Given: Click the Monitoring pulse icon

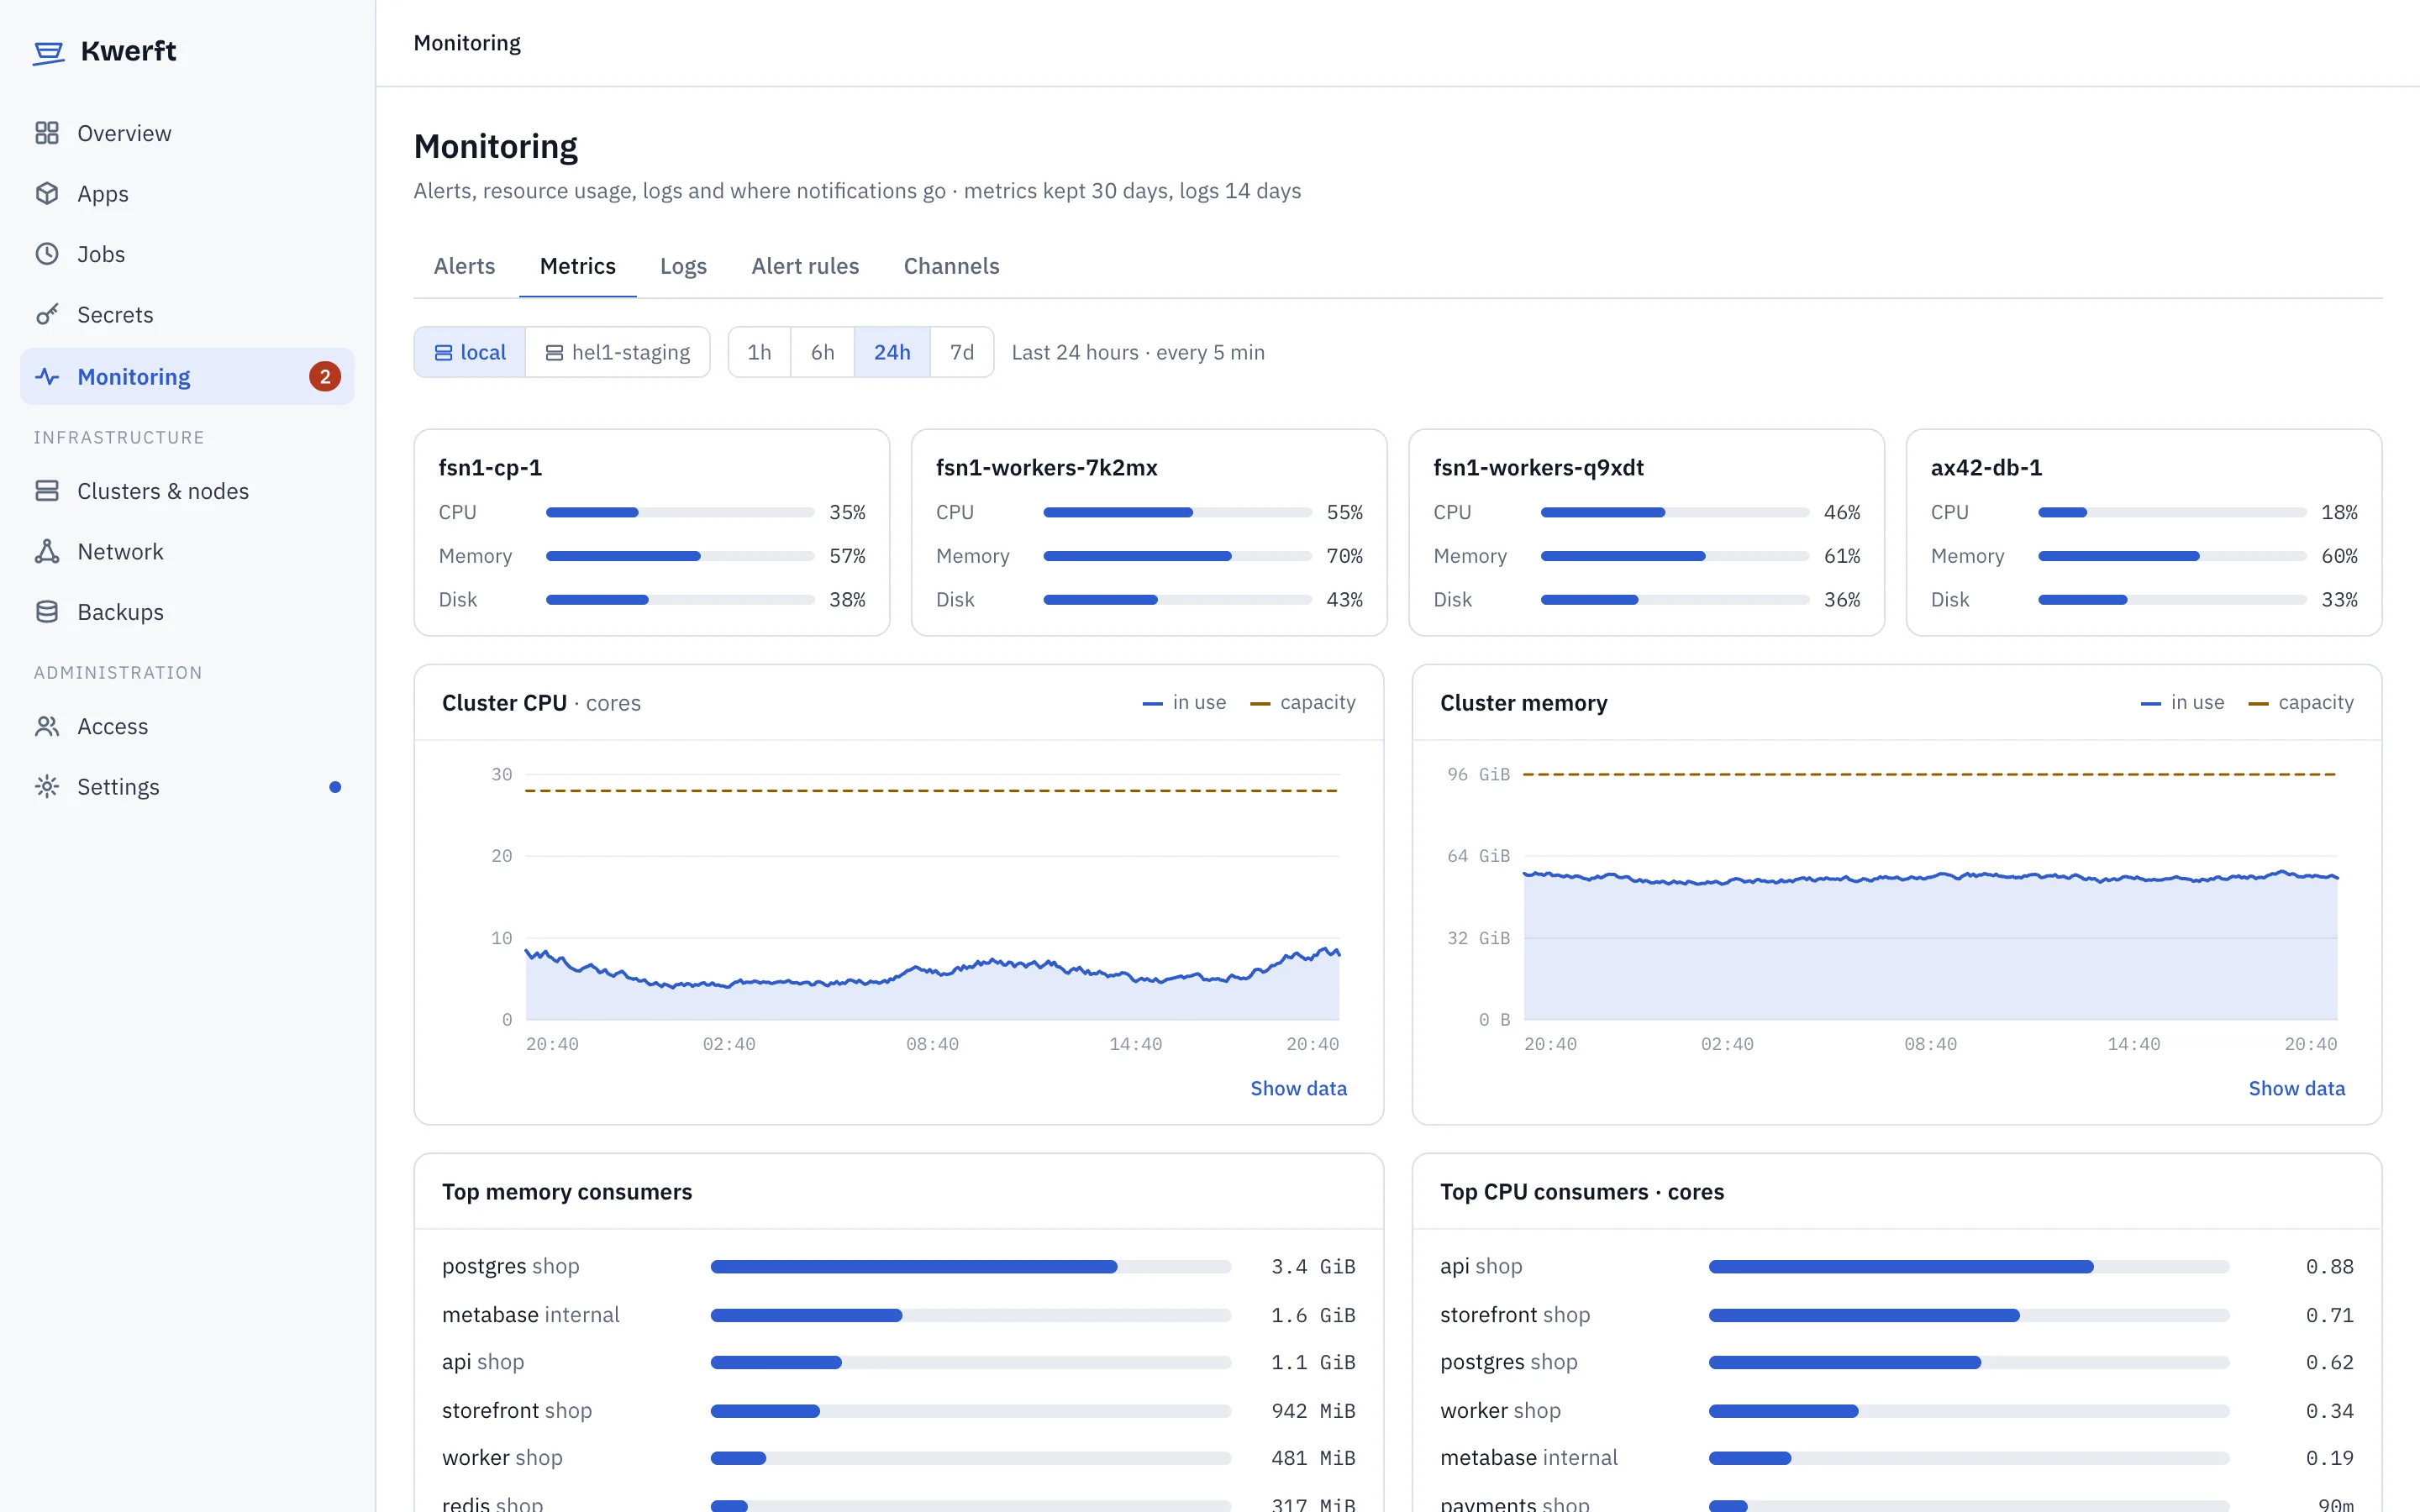Looking at the screenshot, I should 47,377.
